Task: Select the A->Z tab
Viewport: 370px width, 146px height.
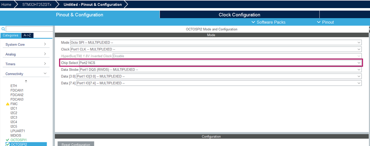Action: pos(27,35)
